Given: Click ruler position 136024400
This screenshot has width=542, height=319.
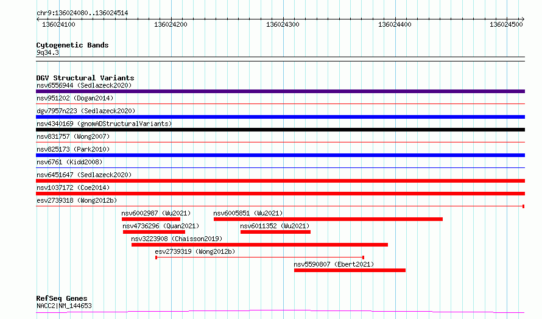Looking at the screenshot, I should [x=395, y=24].
